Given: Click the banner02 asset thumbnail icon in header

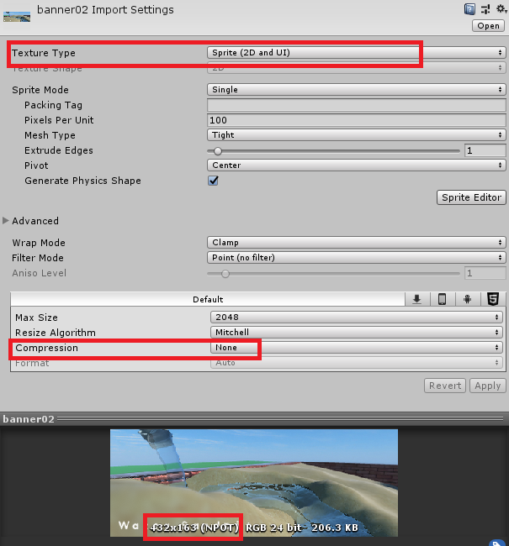Looking at the screenshot, I should (x=17, y=17).
